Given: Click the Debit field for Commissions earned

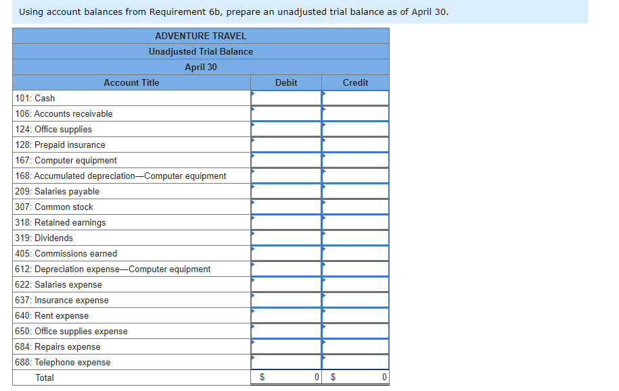Looking at the screenshot, I should pos(285,253).
